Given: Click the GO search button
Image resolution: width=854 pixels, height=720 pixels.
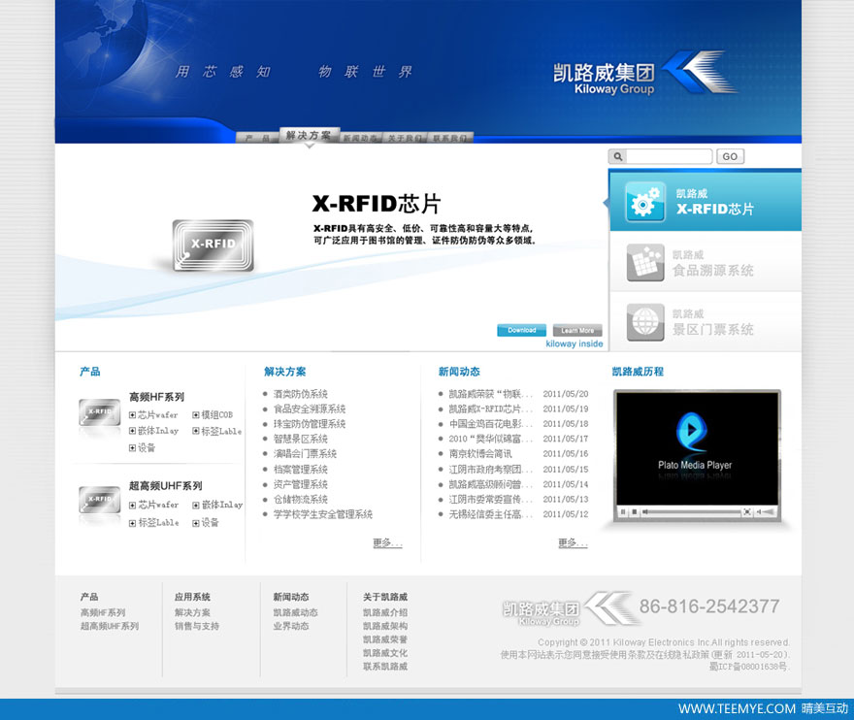Looking at the screenshot, I should pyautogui.click(x=730, y=157).
